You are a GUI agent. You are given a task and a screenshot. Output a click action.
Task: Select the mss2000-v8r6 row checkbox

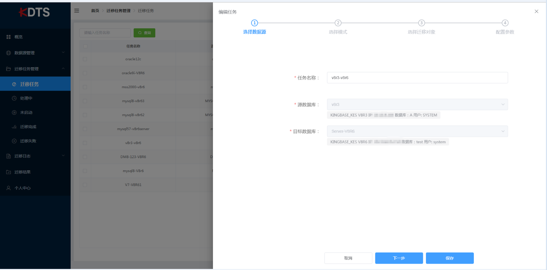pyautogui.click(x=85, y=87)
